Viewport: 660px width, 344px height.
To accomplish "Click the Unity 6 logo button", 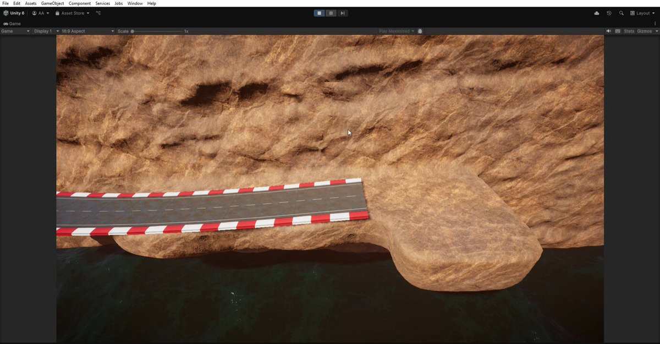I will pos(14,13).
